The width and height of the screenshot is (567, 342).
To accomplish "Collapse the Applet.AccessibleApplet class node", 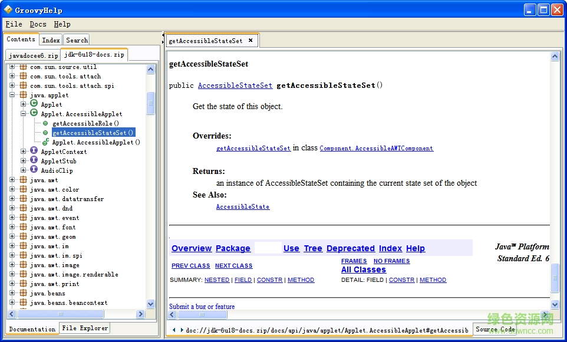I will pos(24,114).
